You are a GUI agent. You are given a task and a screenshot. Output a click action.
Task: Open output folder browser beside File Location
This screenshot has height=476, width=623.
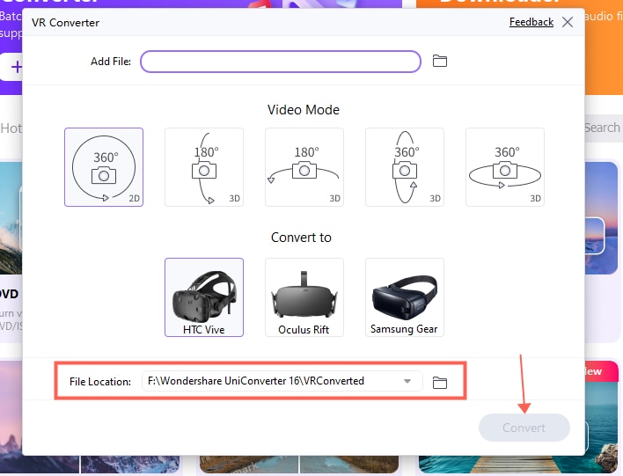point(439,382)
